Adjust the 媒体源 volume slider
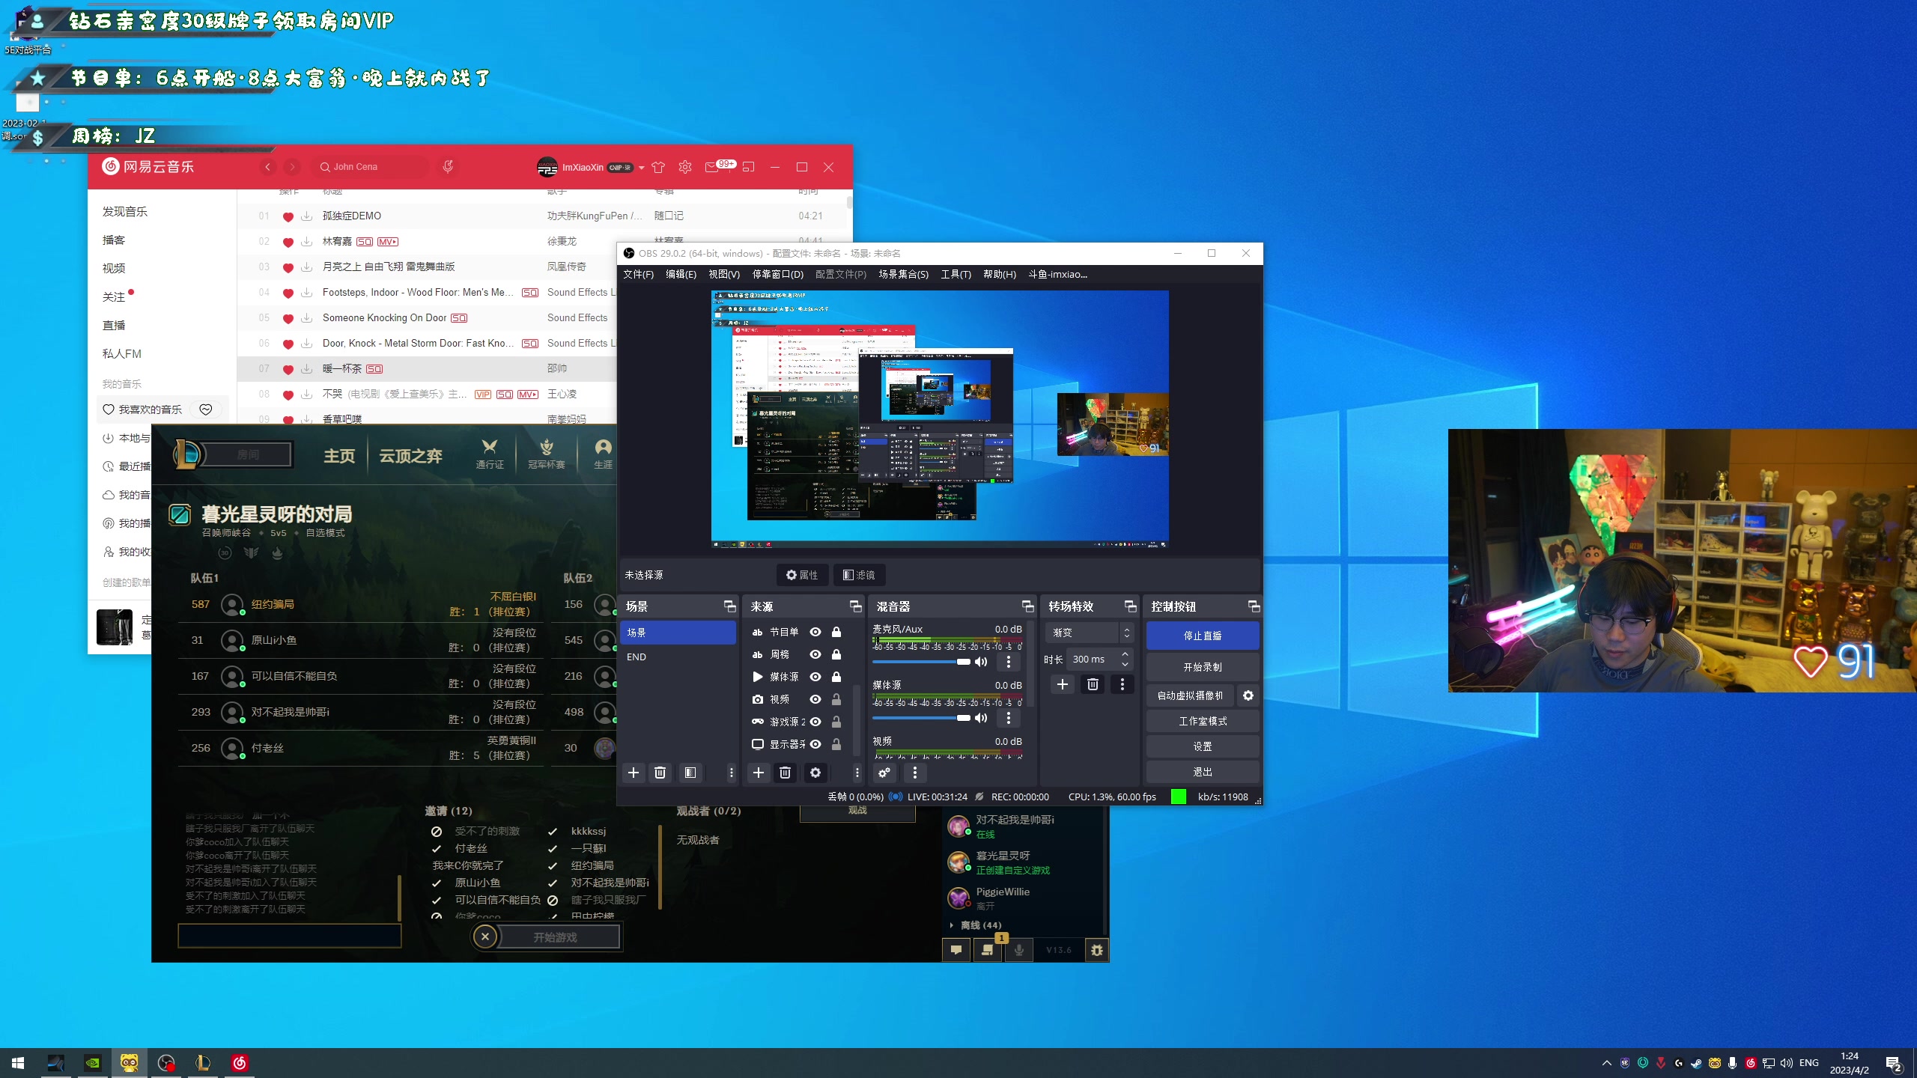The height and width of the screenshot is (1078, 1917). point(963,718)
